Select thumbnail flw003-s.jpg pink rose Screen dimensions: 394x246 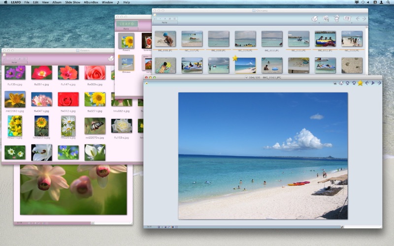click(95, 72)
